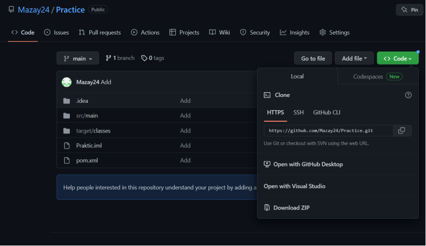Click the Wiki book icon
Screen dimensions: 426x246
[x=212, y=32]
